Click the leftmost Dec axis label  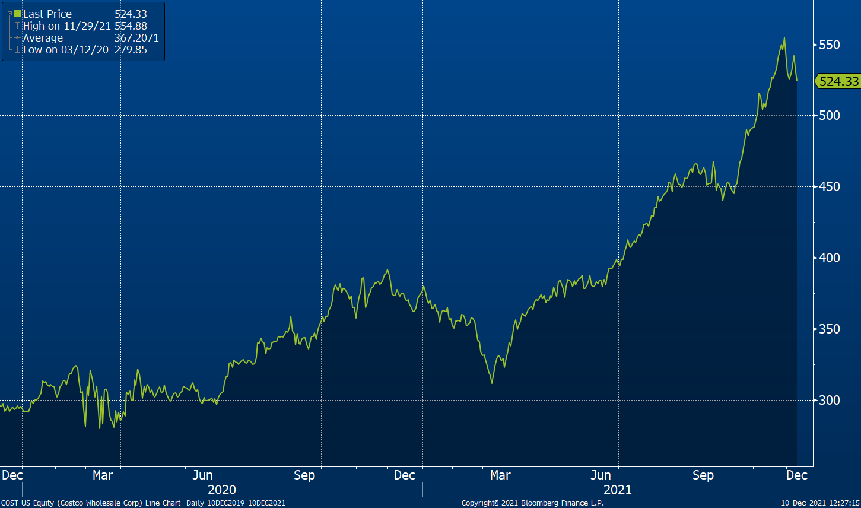coord(12,475)
